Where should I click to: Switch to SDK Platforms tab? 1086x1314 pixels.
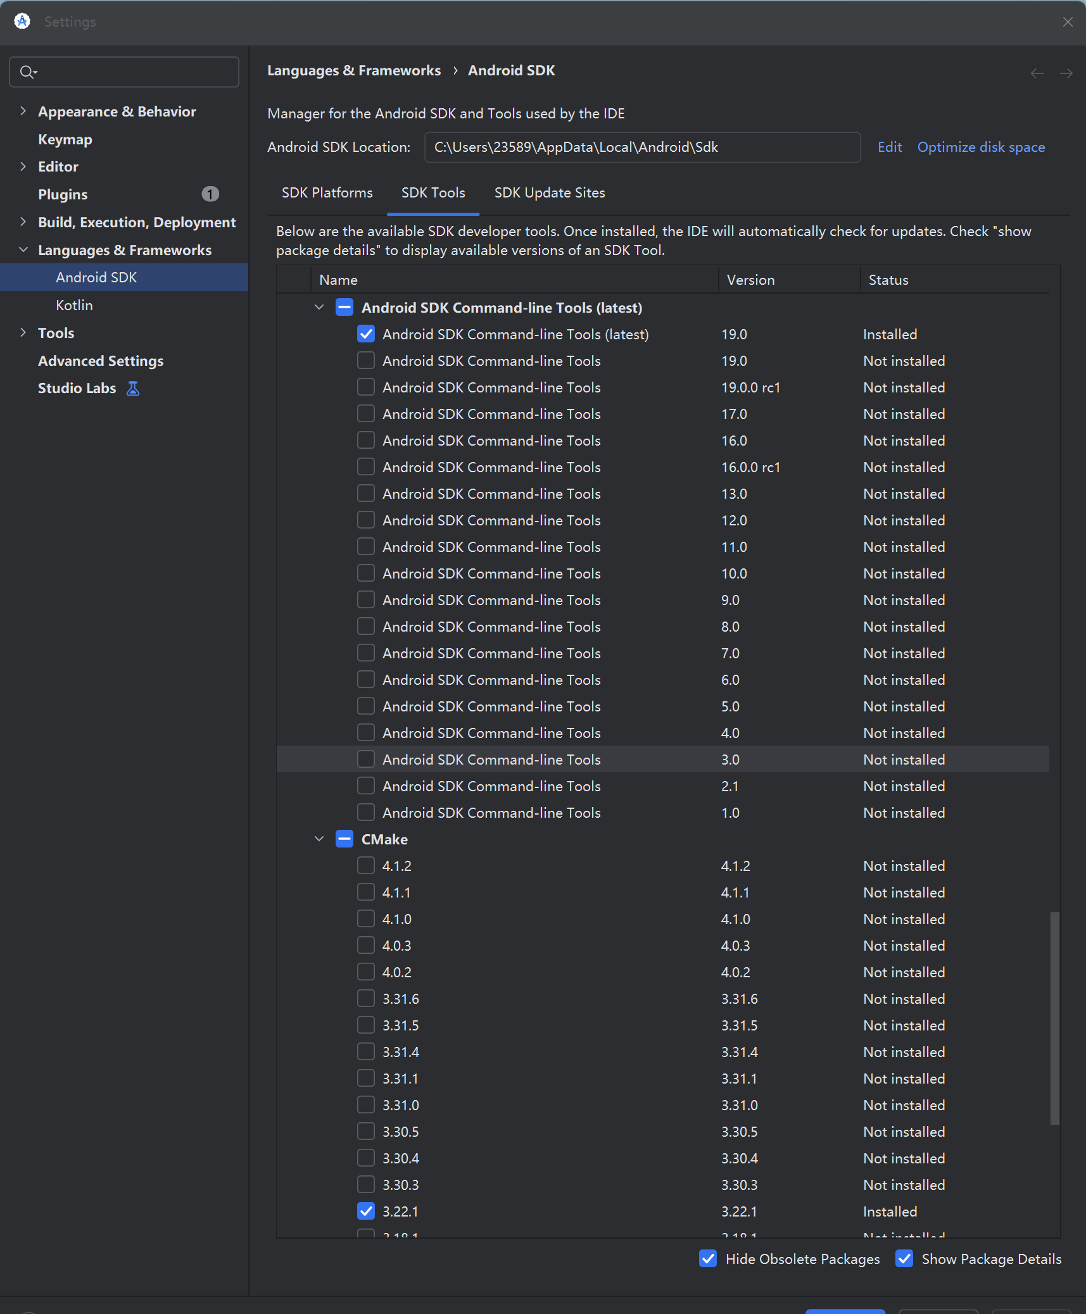pos(327,193)
